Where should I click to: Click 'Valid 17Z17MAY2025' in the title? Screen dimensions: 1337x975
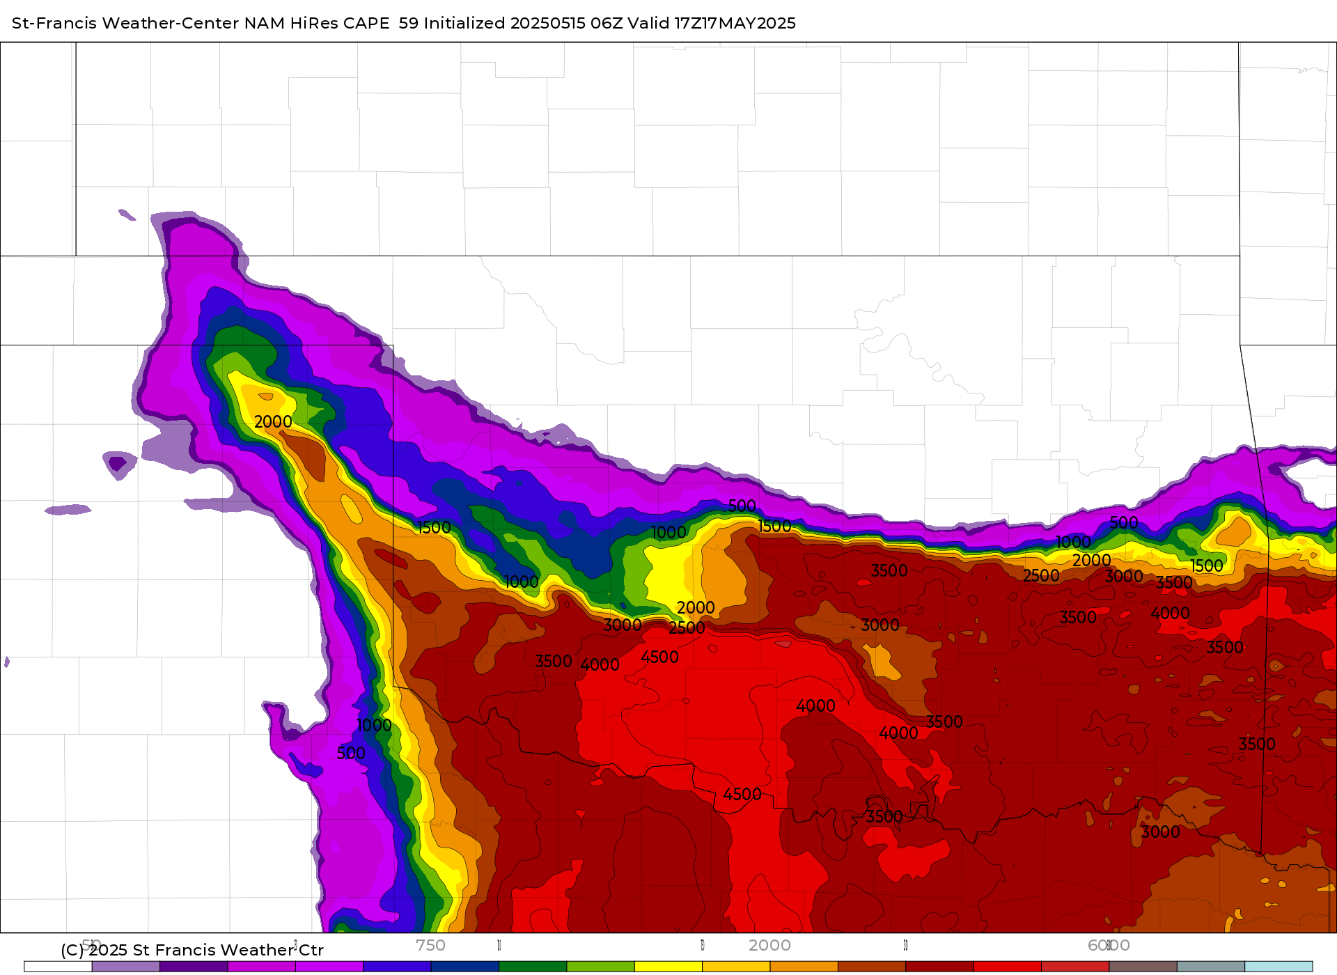(x=712, y=23)
